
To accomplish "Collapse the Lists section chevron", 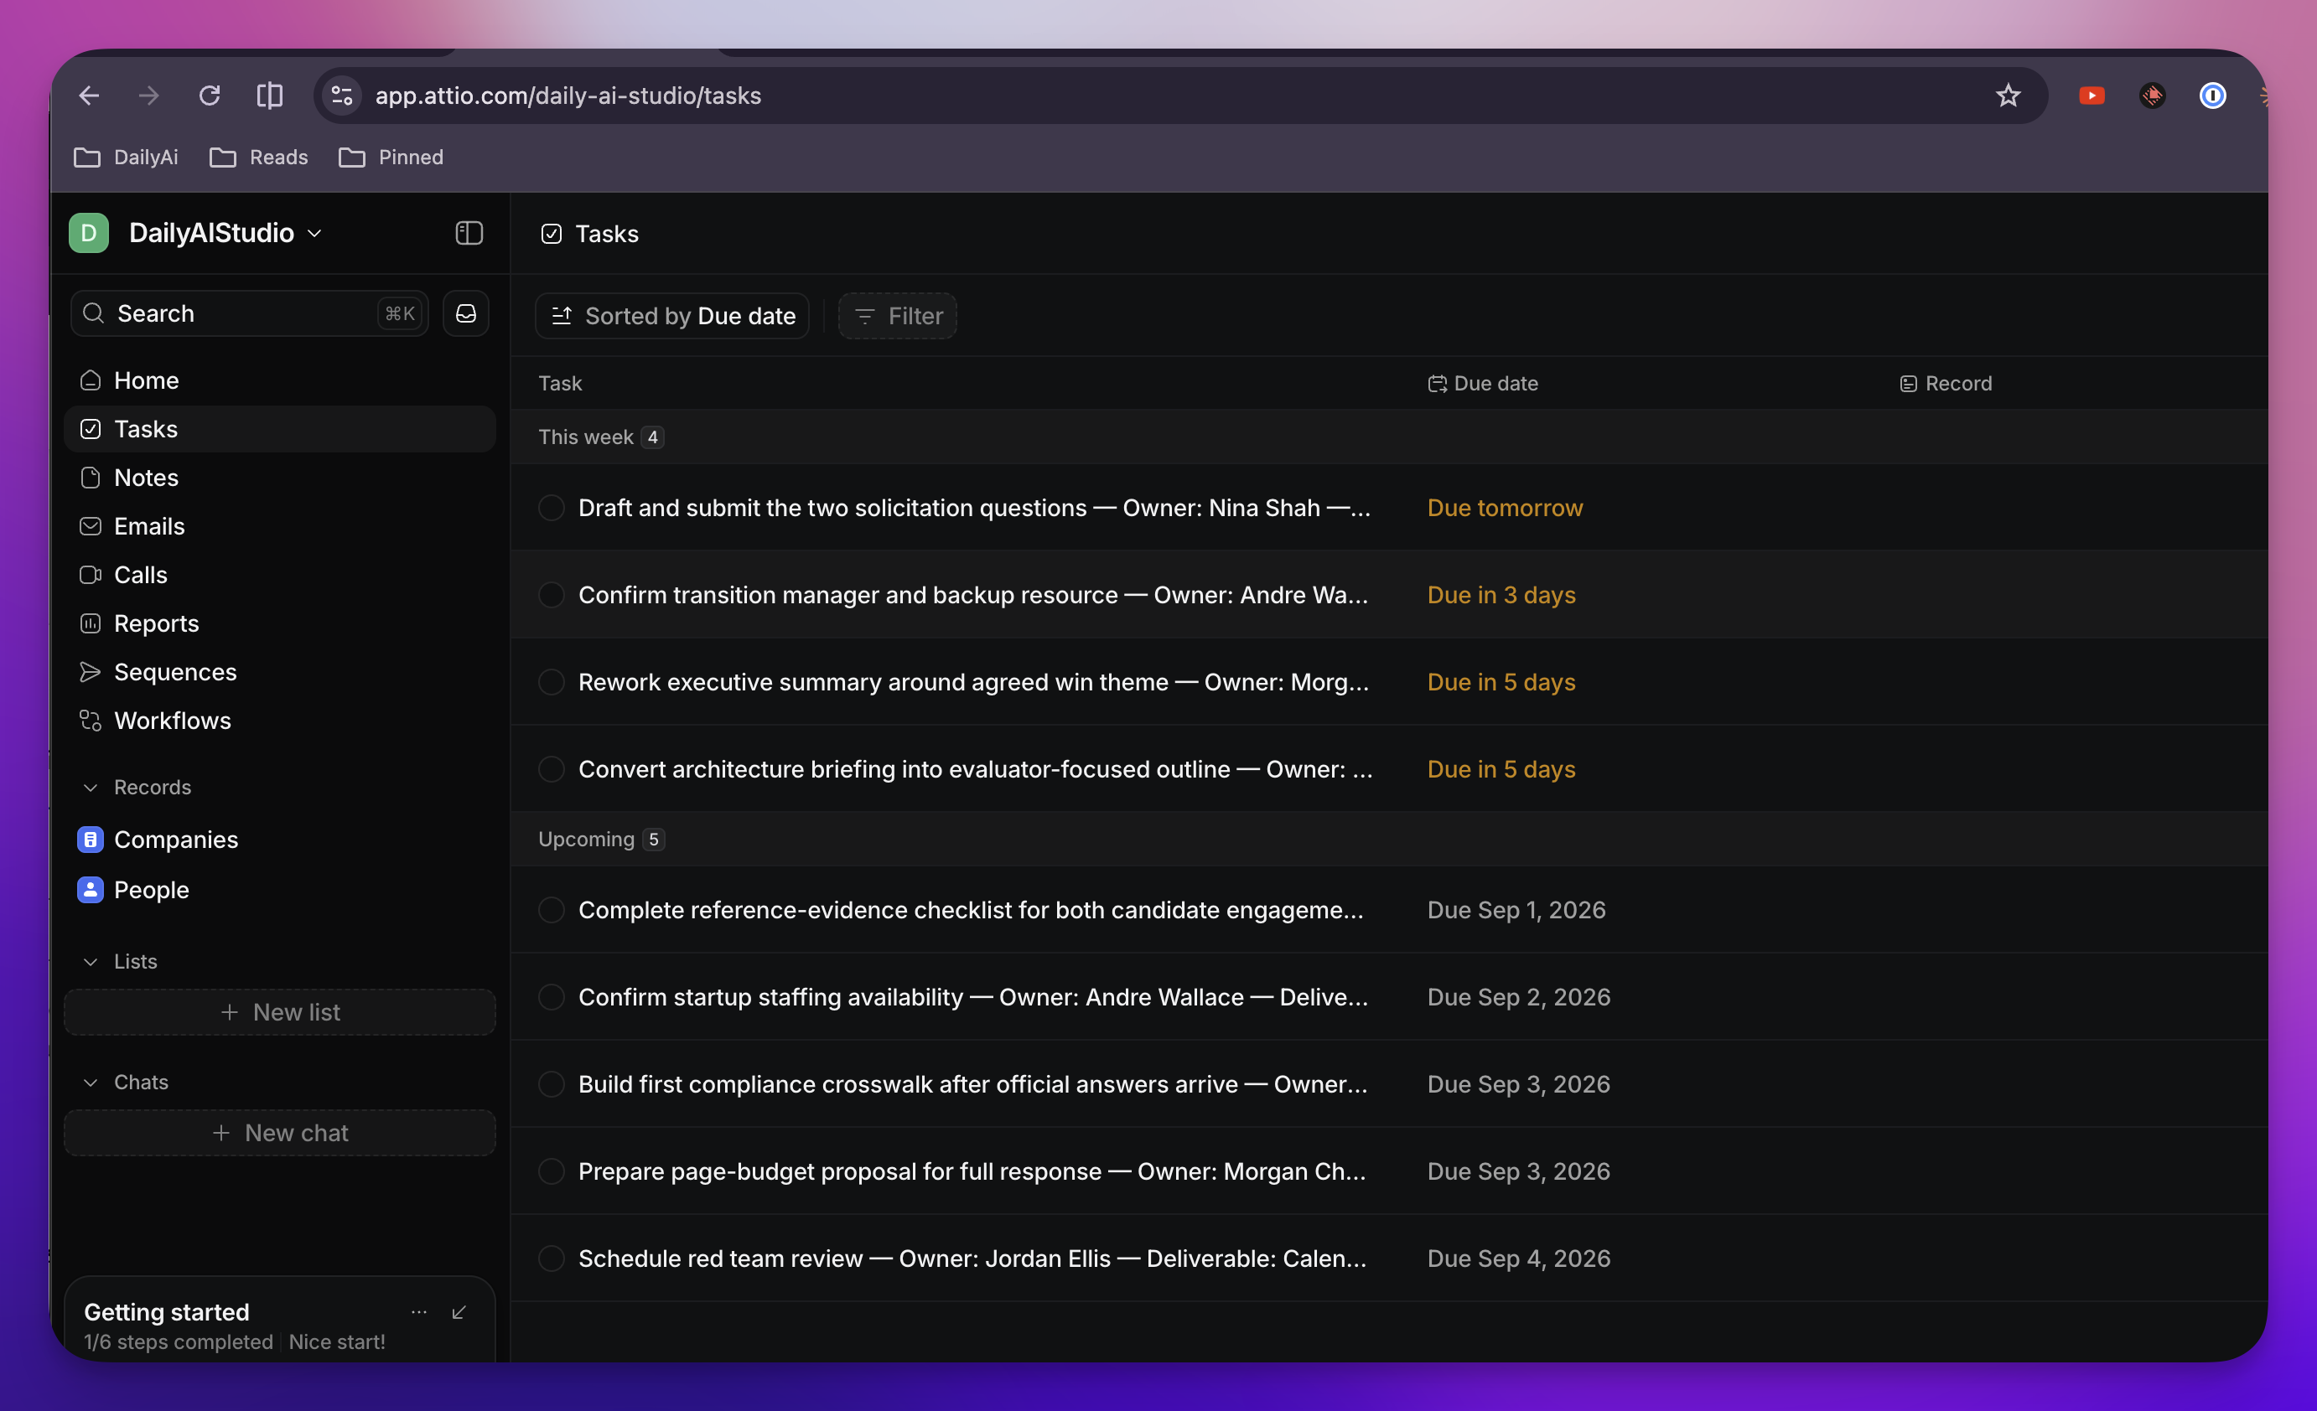I will (91, 962).
